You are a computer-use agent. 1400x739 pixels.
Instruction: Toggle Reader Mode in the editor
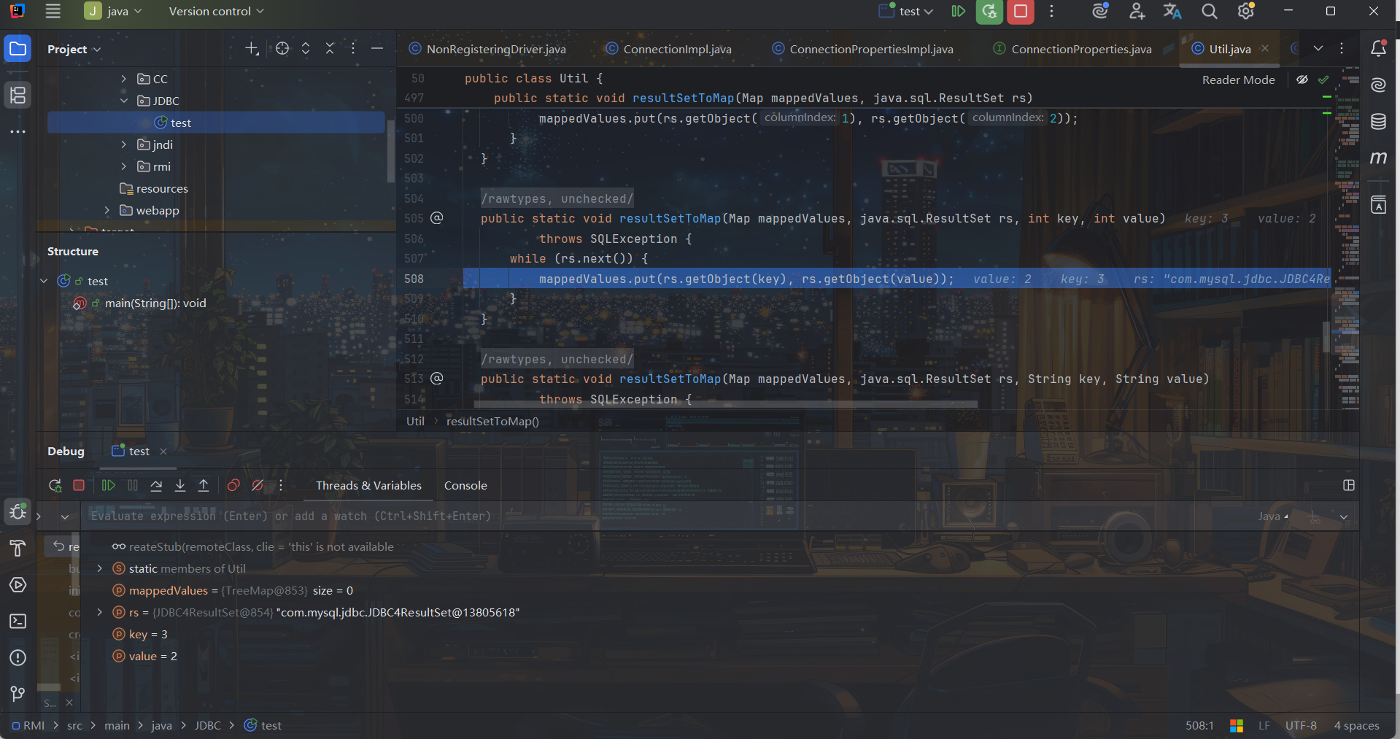click(1238, 80)
